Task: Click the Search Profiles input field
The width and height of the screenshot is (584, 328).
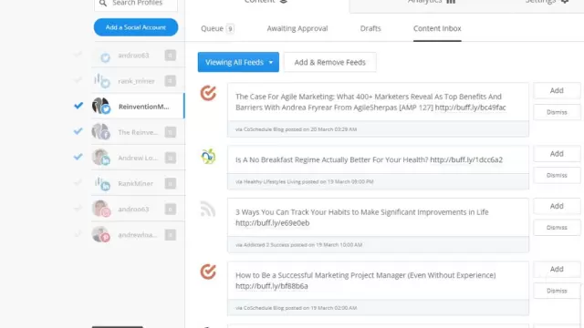Action: pyautogui.click(x=136, y=4)
